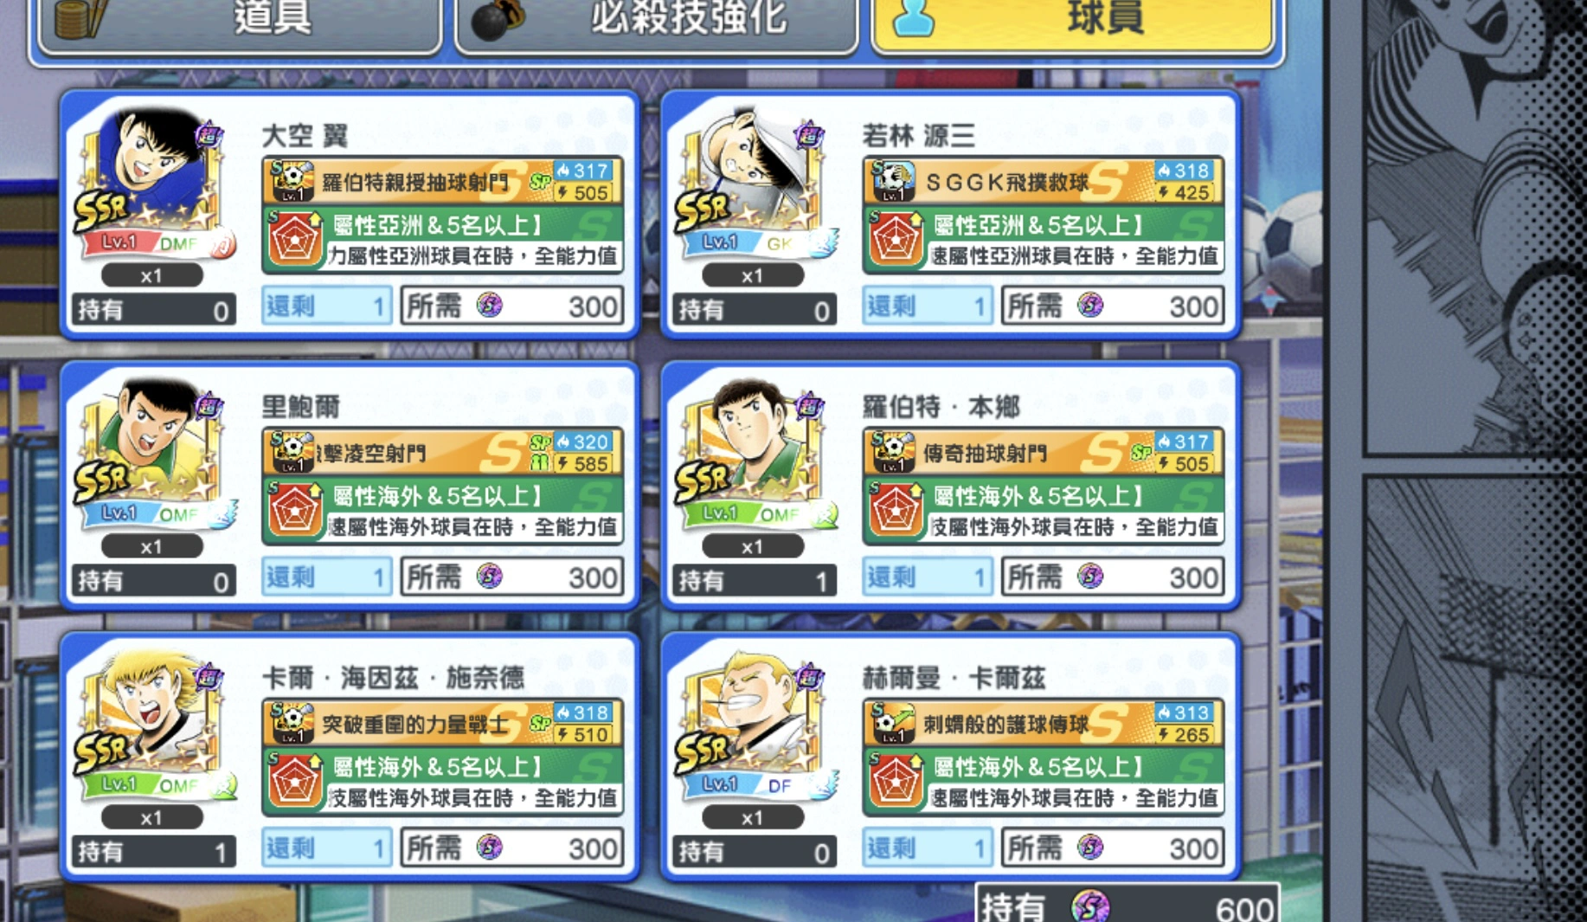Click 突破重圍的力量戰士 skill bar
Image resolution: width=1587 pixels, height=922 pixels.
tap(443, 723)
